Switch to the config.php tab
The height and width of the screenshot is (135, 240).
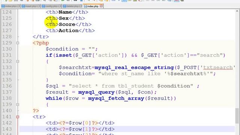[51, 6]
